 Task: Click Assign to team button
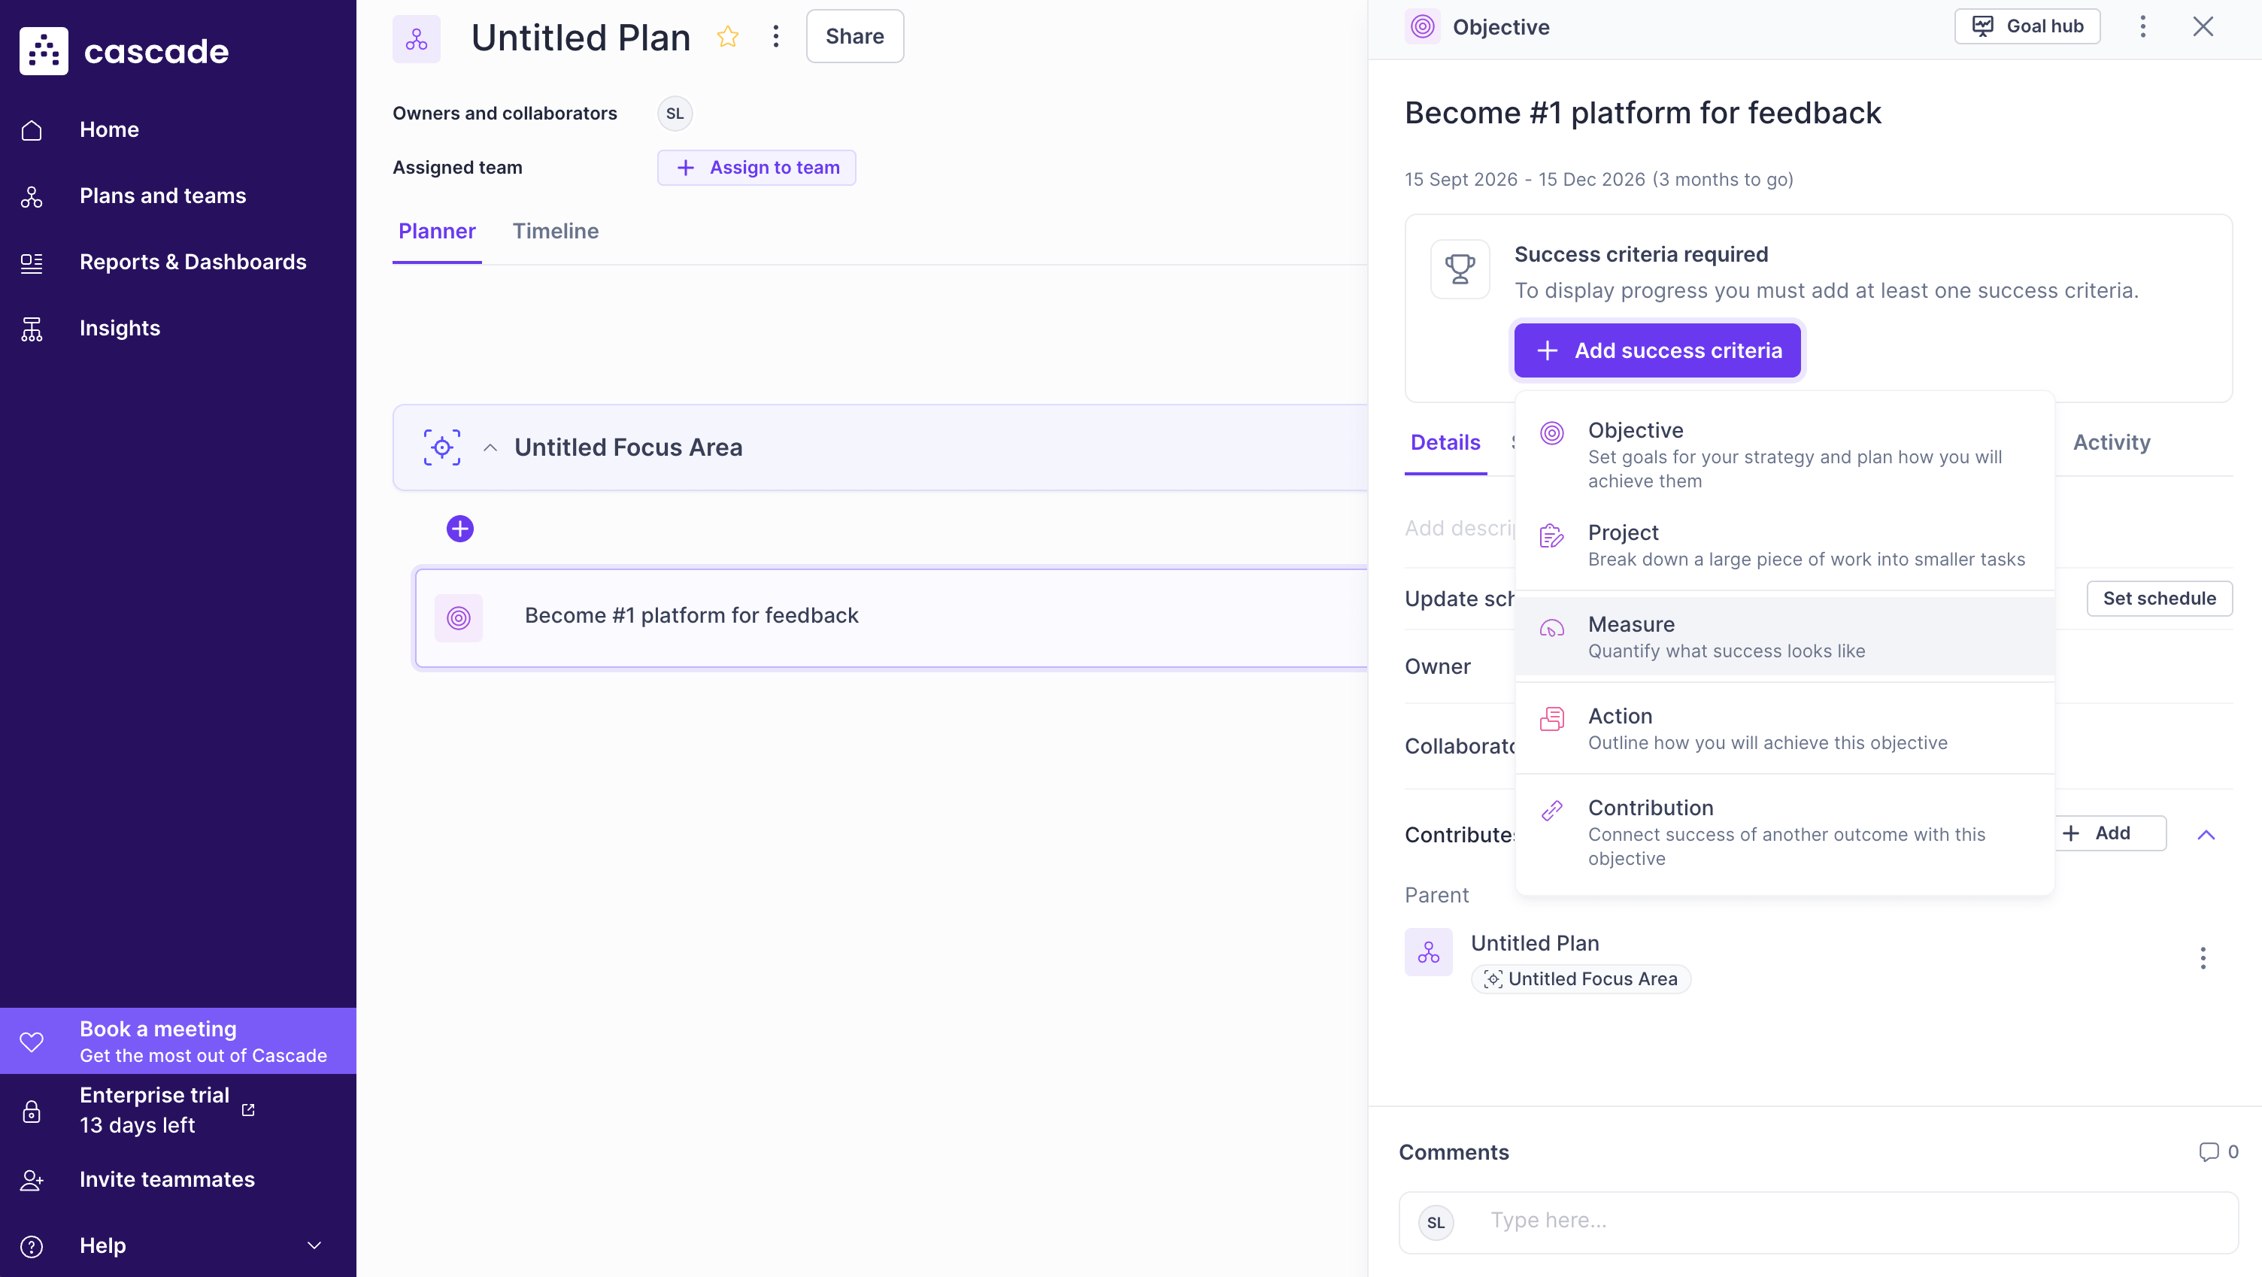click(756, 167)
